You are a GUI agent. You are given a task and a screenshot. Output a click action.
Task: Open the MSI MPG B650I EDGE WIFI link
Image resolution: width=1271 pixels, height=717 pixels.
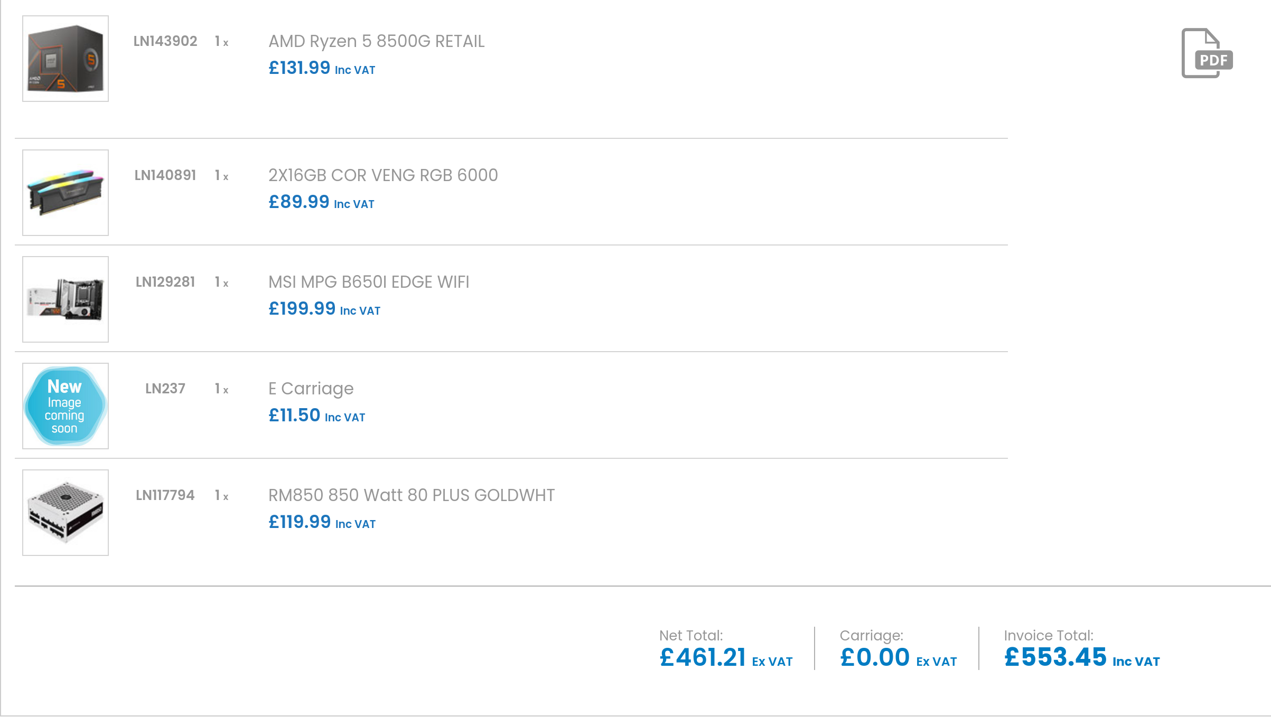click(x=369, y=282)
